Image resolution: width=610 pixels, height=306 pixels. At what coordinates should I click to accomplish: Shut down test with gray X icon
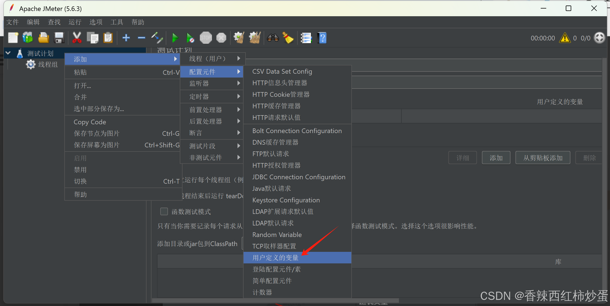pyautogui.click(x=221, y=38)
